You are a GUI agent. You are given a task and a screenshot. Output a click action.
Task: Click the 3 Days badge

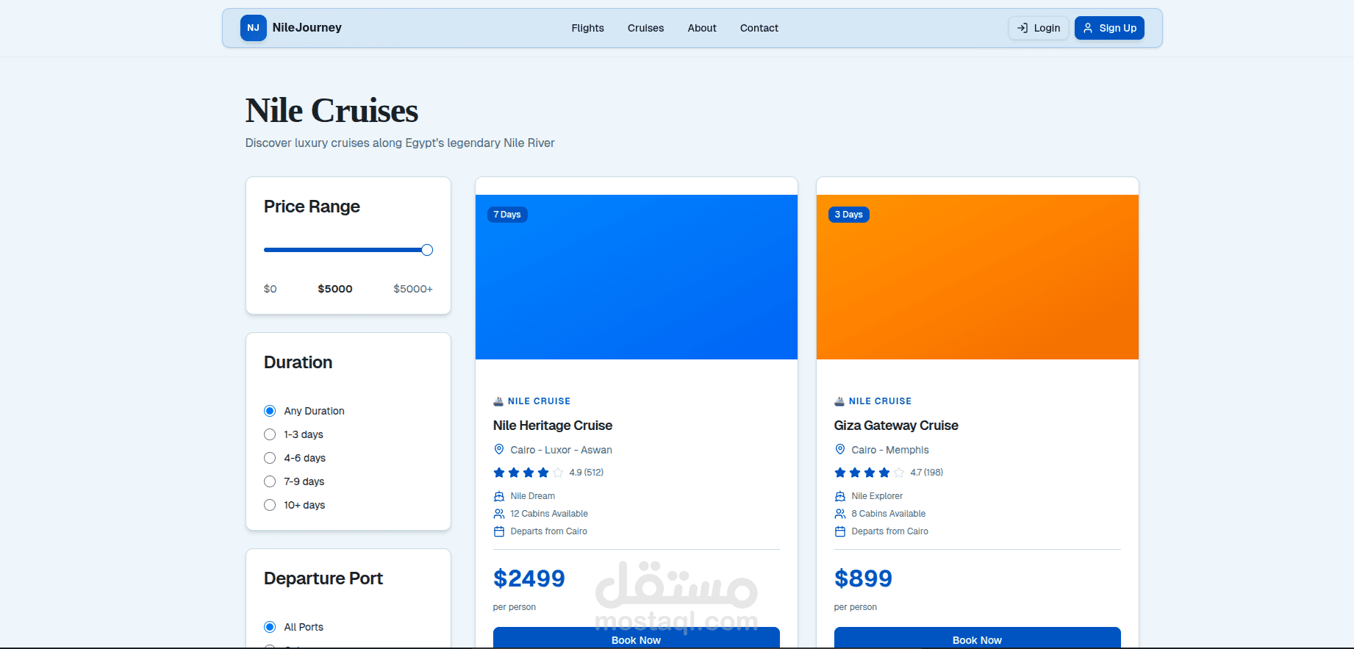pyautogui.click(x=849, y=215)
